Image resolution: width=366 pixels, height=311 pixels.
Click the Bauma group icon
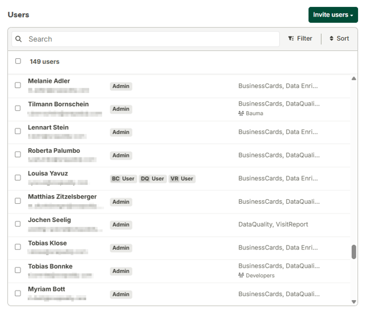[x=241, y=114]
